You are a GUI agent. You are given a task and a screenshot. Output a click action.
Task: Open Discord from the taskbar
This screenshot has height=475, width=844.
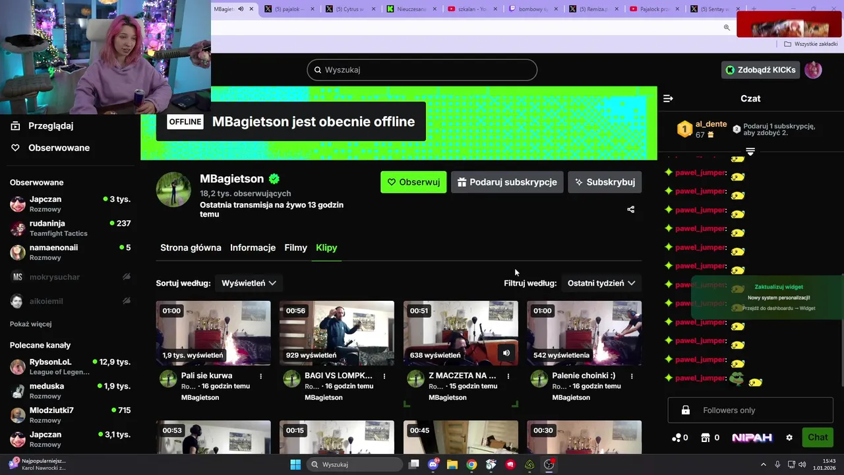click(x=433, y=464)
